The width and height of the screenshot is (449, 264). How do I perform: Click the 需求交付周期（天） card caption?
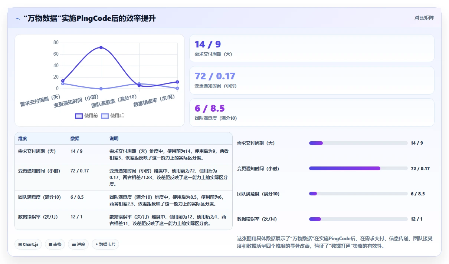(x=213, y=54)
